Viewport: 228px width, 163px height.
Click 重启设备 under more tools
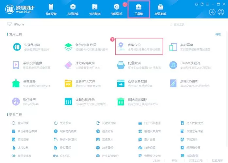coord(20,123)
